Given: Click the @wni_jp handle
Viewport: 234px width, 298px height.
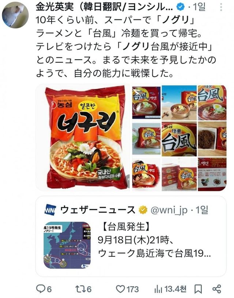Looking at the screenshot, I should coord(169,210).
